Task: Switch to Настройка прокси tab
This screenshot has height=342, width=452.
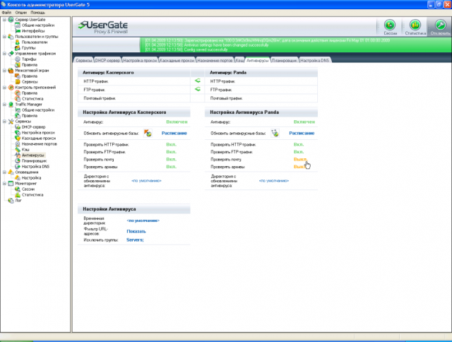Action: point(140,60)
